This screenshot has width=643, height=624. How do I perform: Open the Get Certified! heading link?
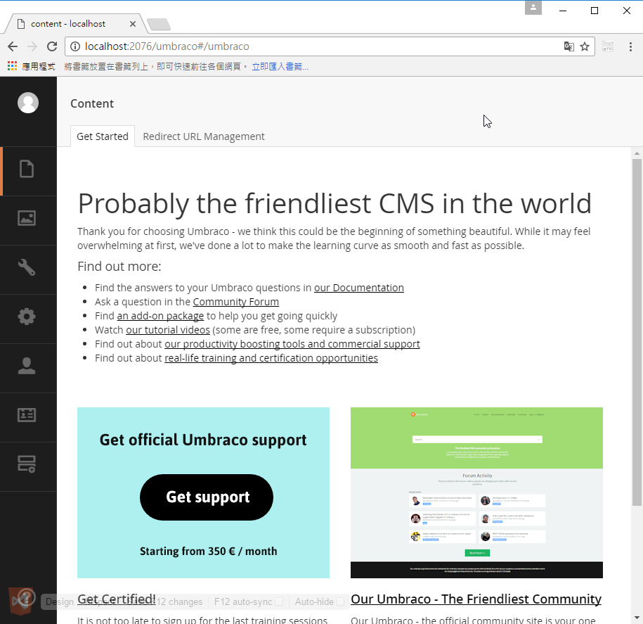(x=117, y=599)
